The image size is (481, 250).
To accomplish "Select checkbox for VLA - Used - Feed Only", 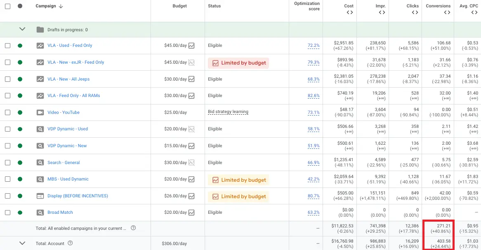I will [x=8, y=46].
